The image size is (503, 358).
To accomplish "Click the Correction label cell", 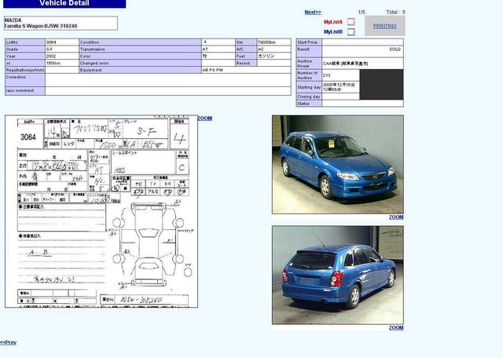I will coord(25,80).
